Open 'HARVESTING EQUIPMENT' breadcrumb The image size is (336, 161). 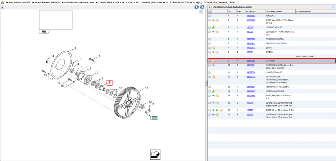(47, 2)
